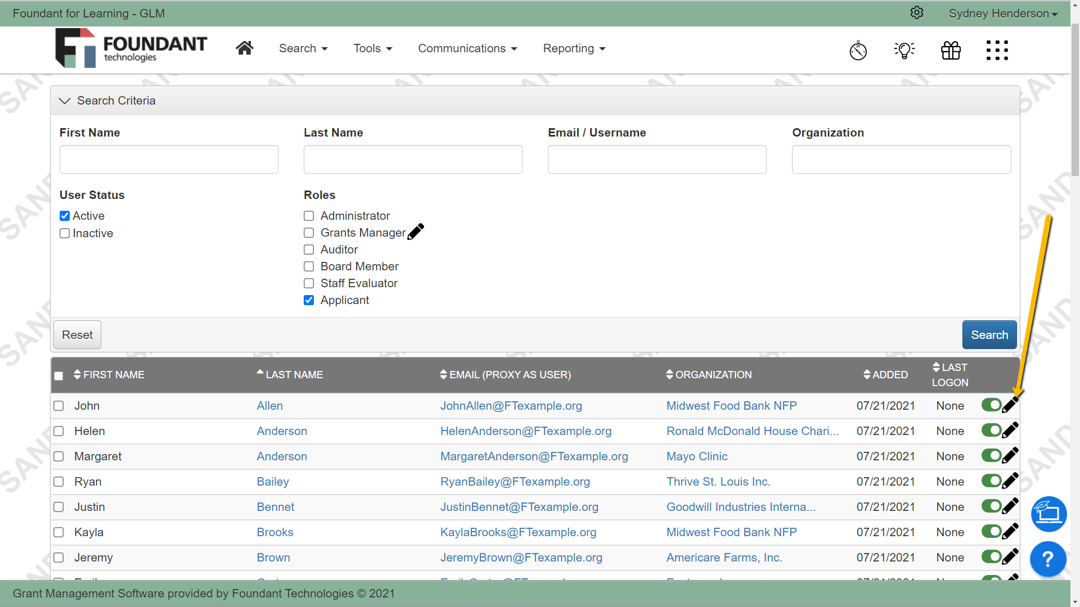Open the lightbulb ideas icon
1080x607 pixels.
coord(904,50)
